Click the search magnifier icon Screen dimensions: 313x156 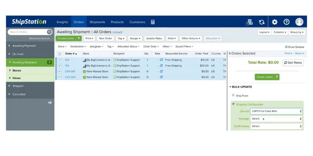click(49, 32)
